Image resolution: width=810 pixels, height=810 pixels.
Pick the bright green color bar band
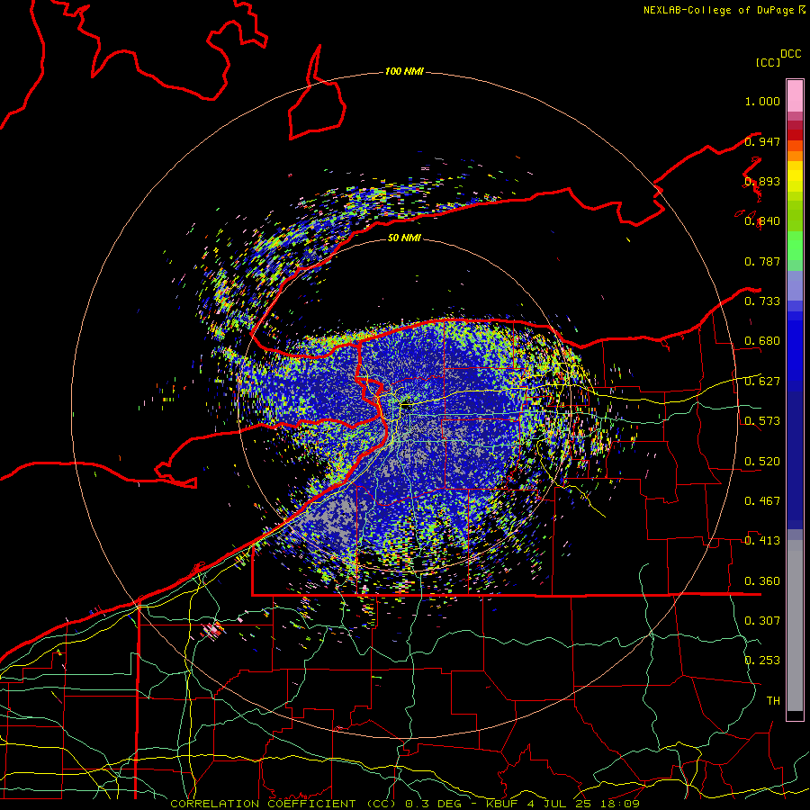795,246
